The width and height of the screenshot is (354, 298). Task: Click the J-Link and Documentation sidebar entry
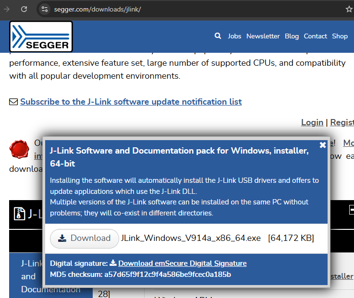pyautogui.click(x=51, y=276)
